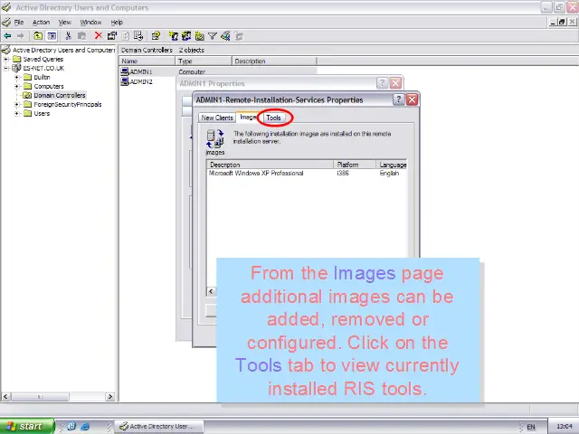Open the Action menu
Image resolution: width=579 pixels, height=434 pixels.
pyautogui.click(x=41, y=22)
